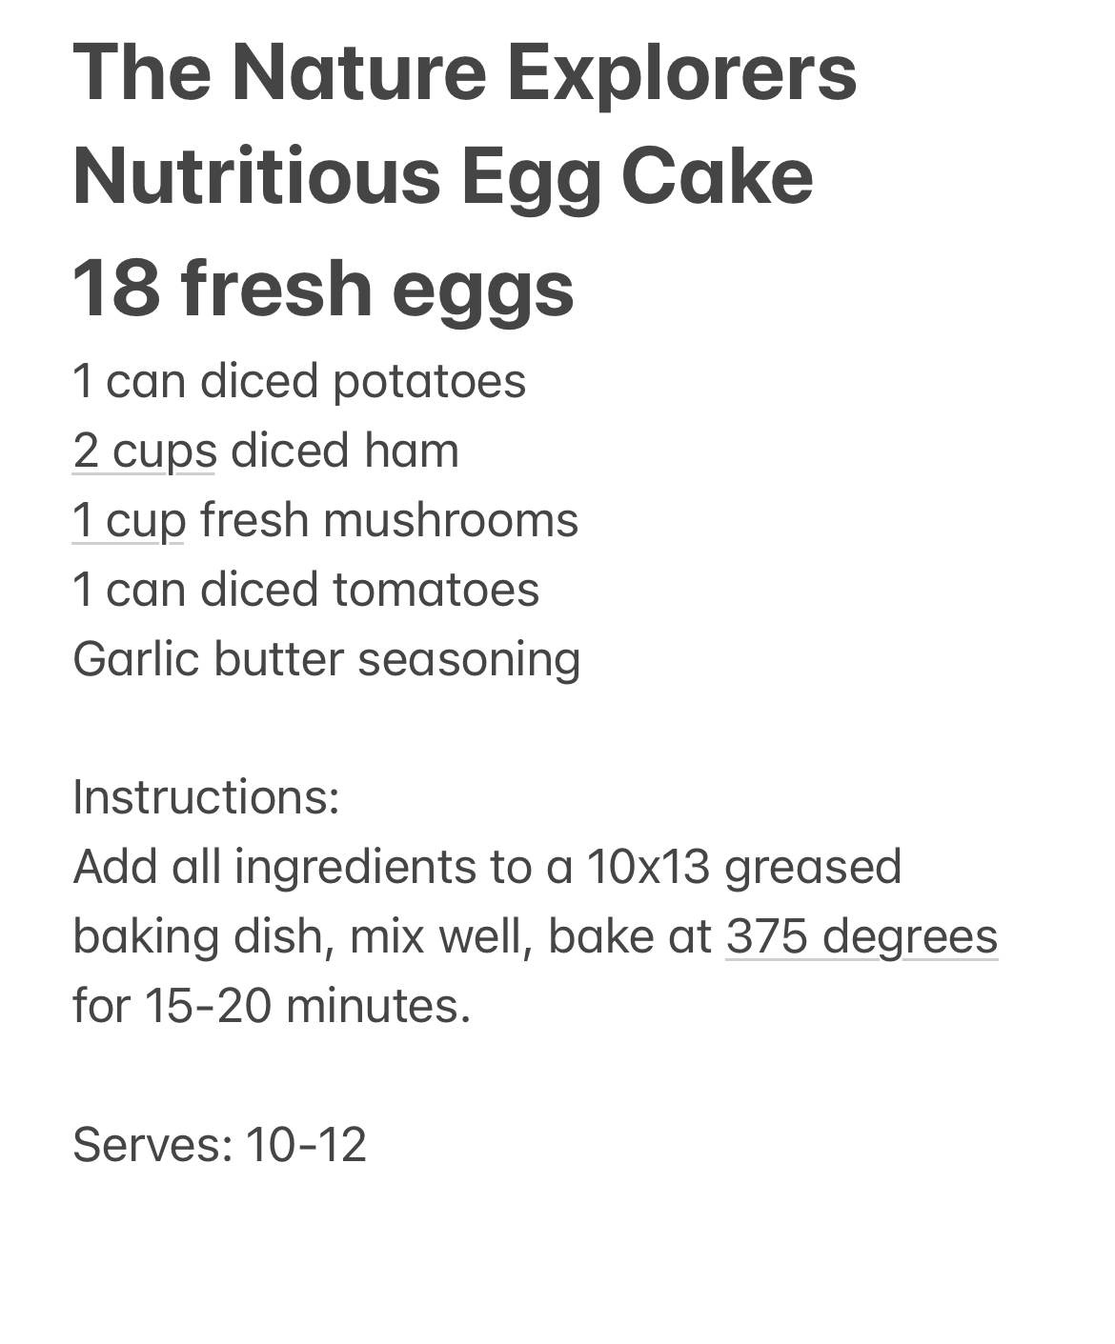
Task: Click the word "Nutritious" in the title
Action: (256, 177)
